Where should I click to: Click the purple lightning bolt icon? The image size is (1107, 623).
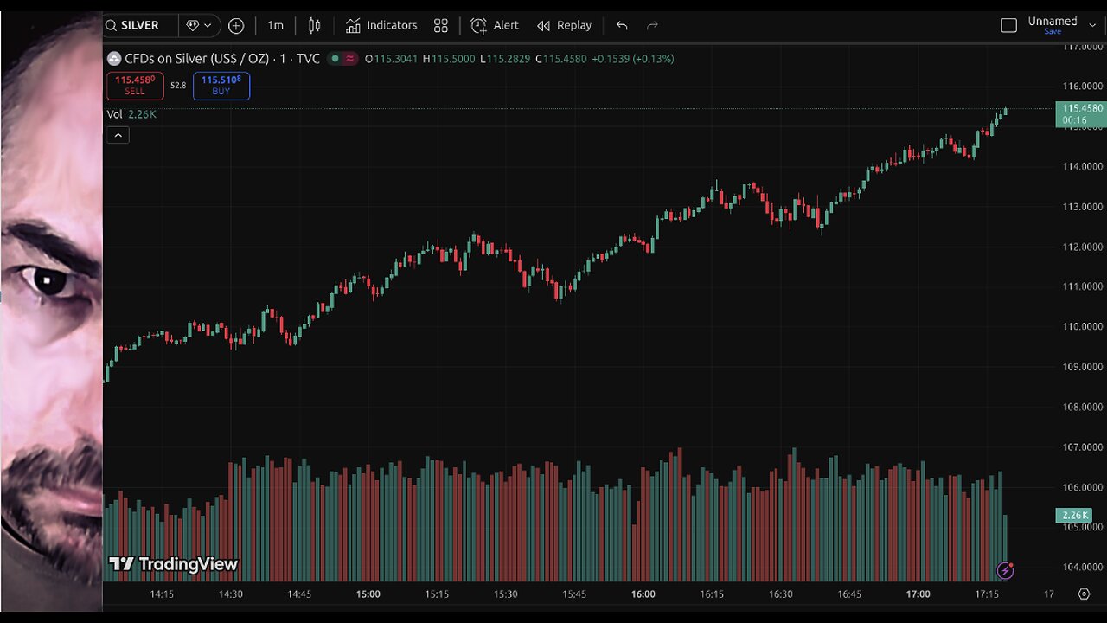point(1005,570)
